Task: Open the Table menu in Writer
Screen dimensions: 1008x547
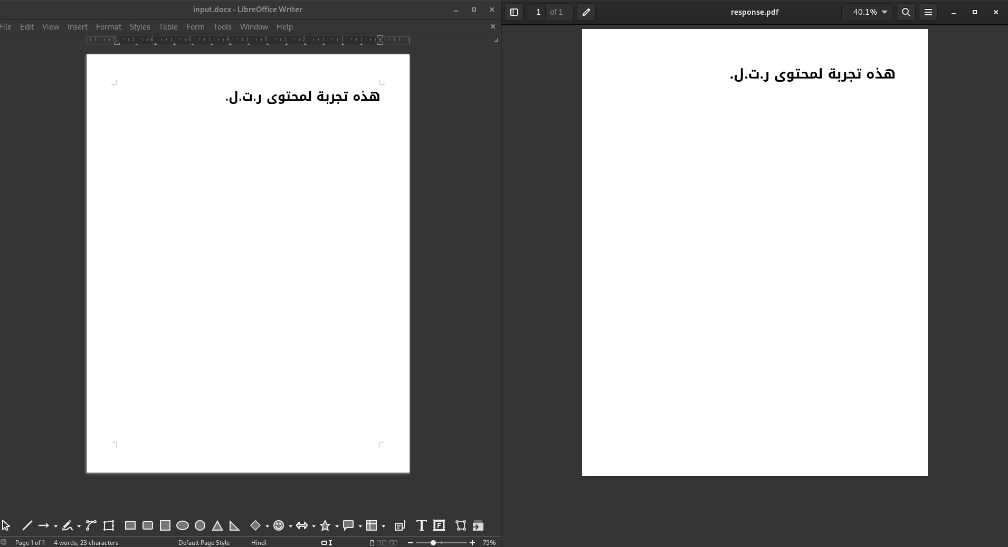Action: pos(168,26)
